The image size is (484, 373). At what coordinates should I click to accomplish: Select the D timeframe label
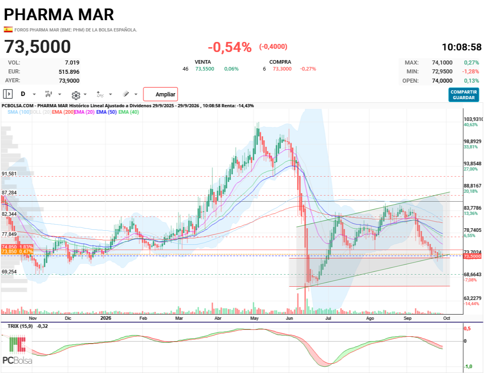pyautogui.click(x=23, y=94)
